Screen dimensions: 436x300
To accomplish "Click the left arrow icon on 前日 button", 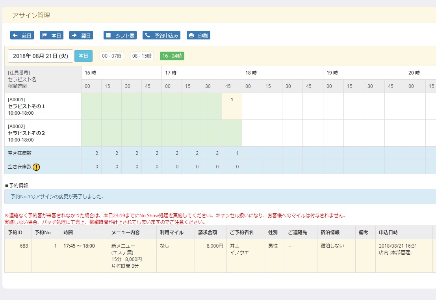I will pyautogui.click(x=16, y=35).
